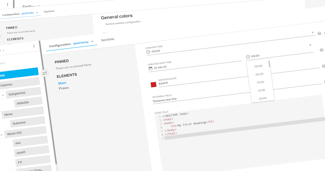The width and height of the screenshot is (325, 171).
Task: Select the Configuration tab in front window
Action: click(60, 45)
